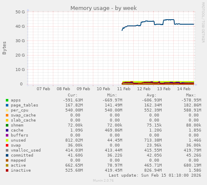Click the mapped legend color swatch

(7, 160)
